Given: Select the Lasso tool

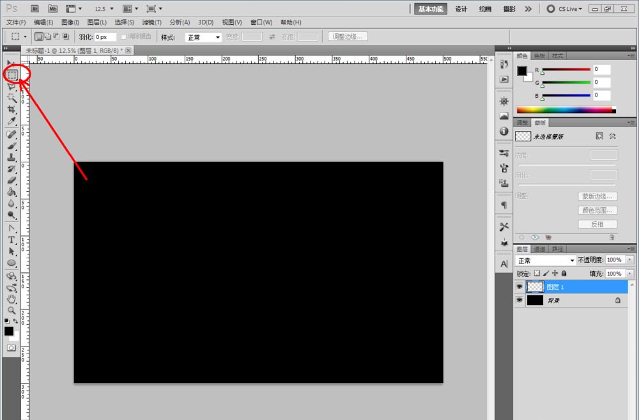Looking at the screenshot, I should [x=12, y=86].
